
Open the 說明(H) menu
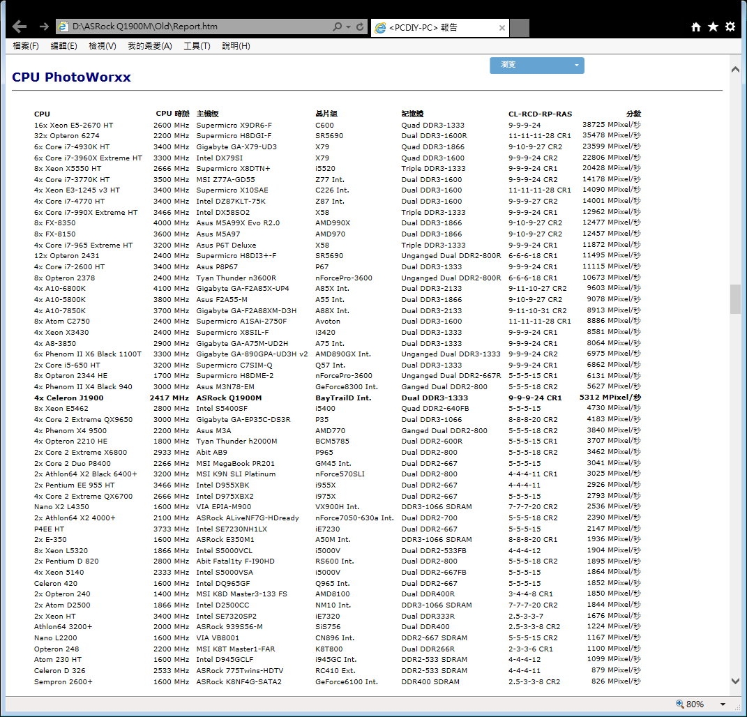click(x=236, y=46)
